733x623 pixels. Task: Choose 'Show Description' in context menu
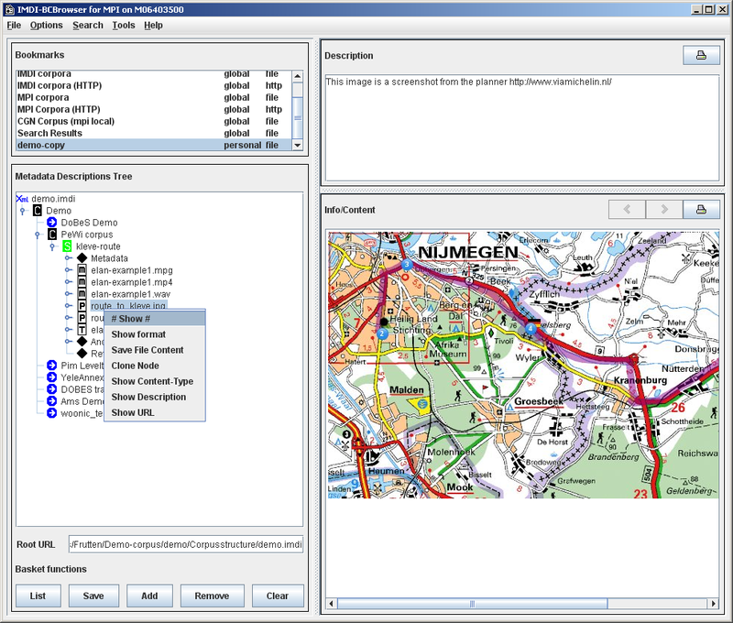tap(155, 397)
